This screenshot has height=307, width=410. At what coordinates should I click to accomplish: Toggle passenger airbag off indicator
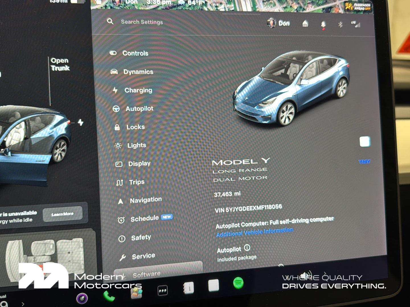tap(358, 6)
